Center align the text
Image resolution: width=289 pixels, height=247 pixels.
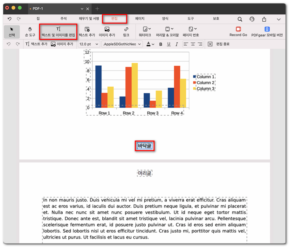point(193,44)
